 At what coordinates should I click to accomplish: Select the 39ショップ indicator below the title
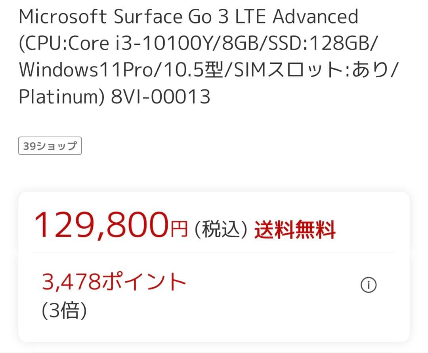click(50, 145)
